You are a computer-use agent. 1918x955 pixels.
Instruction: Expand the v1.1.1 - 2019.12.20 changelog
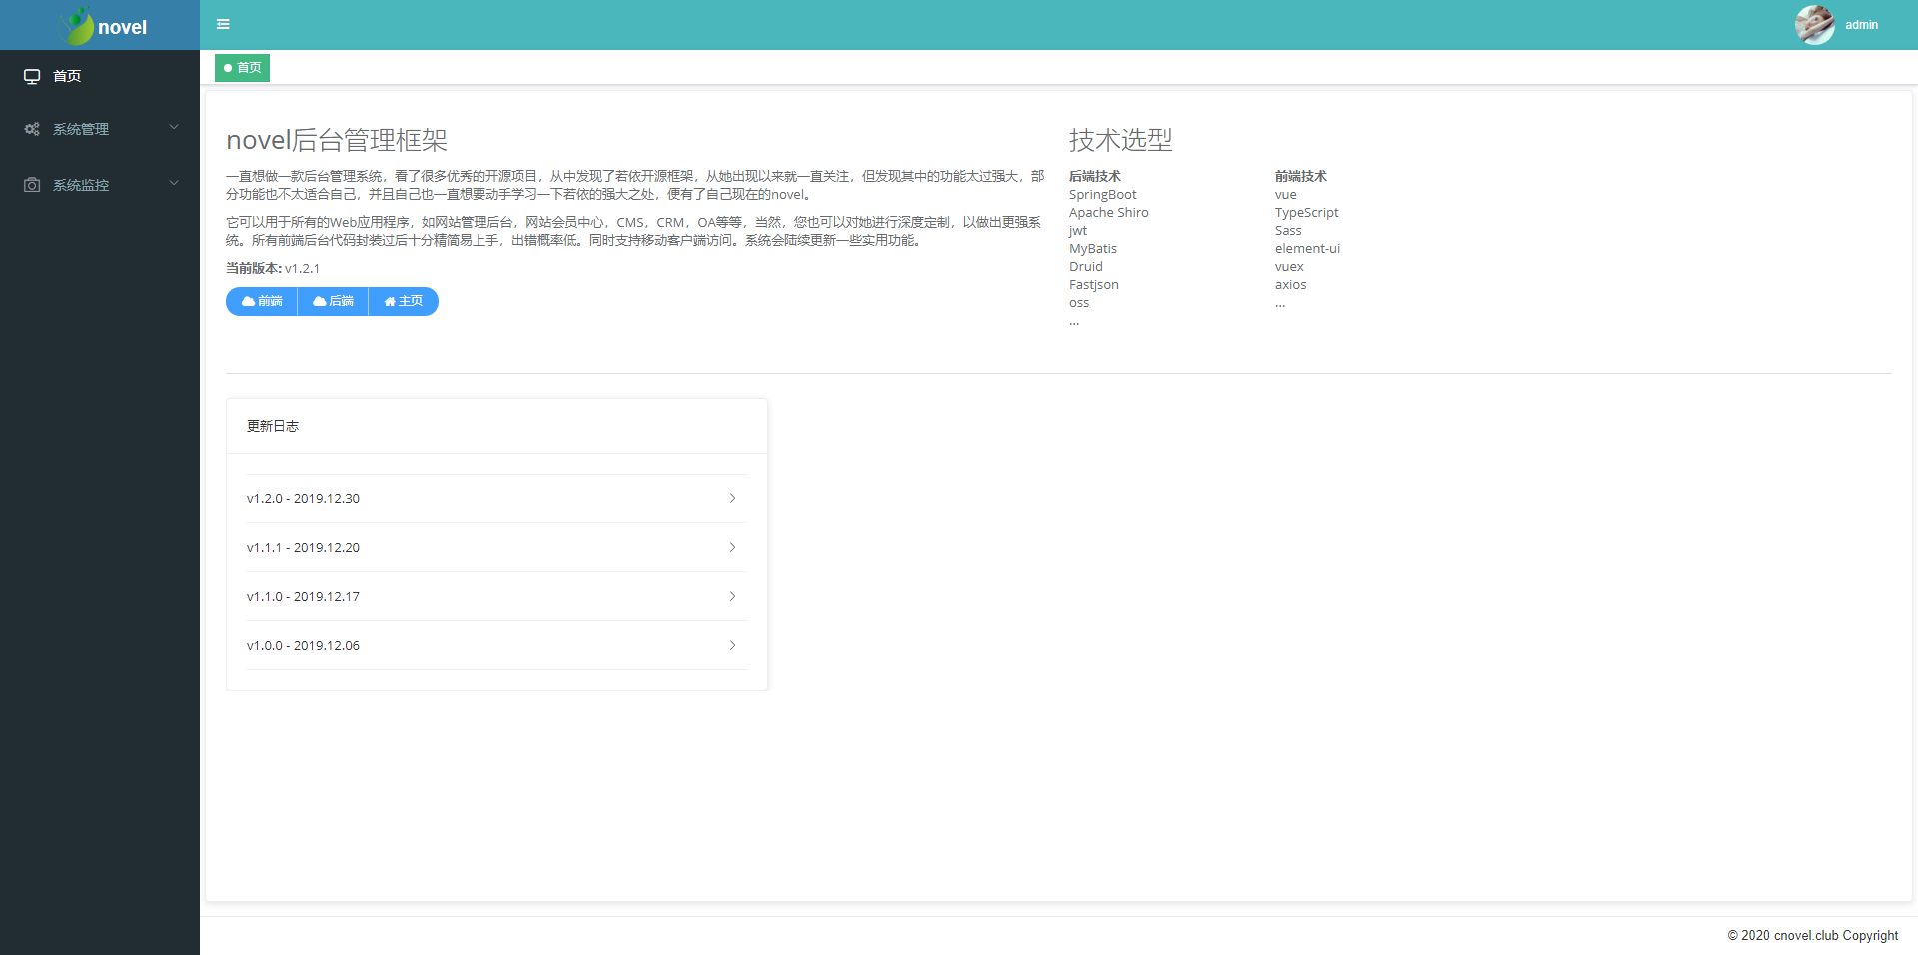point(732,547)
